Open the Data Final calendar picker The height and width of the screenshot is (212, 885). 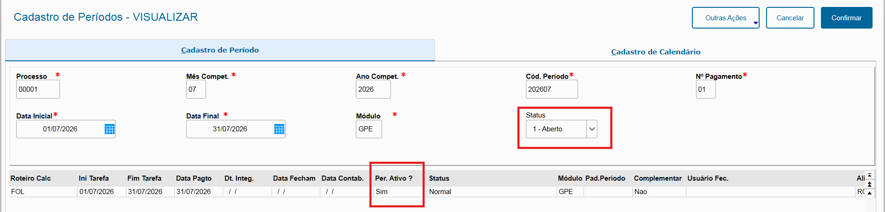pos(279,129)
